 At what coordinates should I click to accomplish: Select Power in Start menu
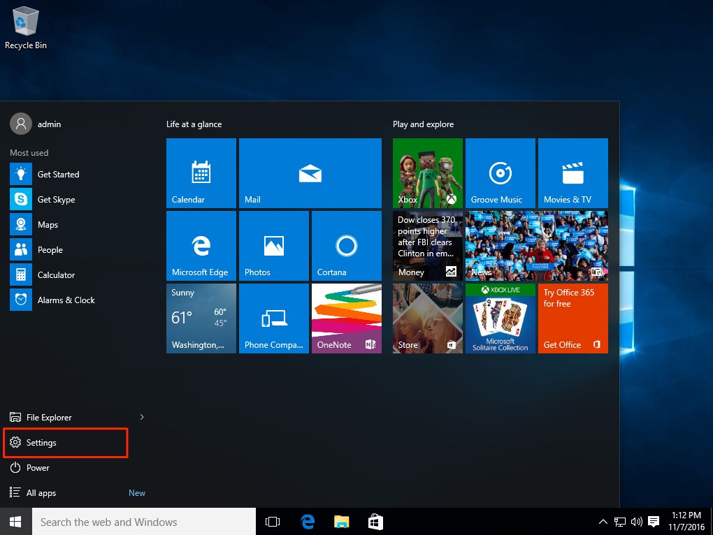38,468
